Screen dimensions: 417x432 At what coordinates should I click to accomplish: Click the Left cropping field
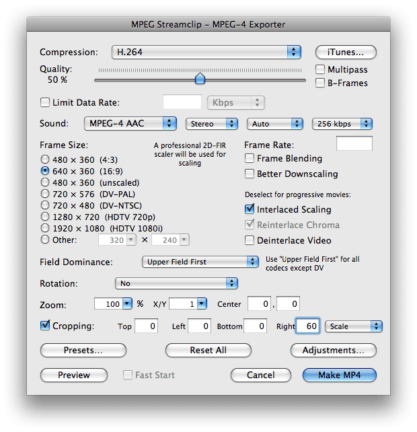pyautogui.click(x=199, y=326)
